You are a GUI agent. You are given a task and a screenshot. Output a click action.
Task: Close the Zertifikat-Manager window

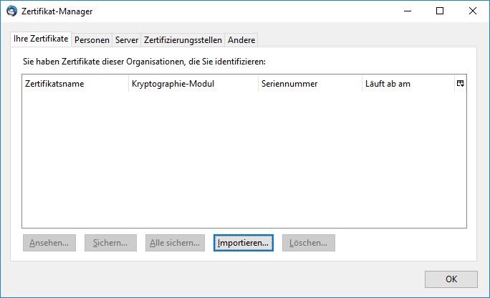(x=473, y=11)
